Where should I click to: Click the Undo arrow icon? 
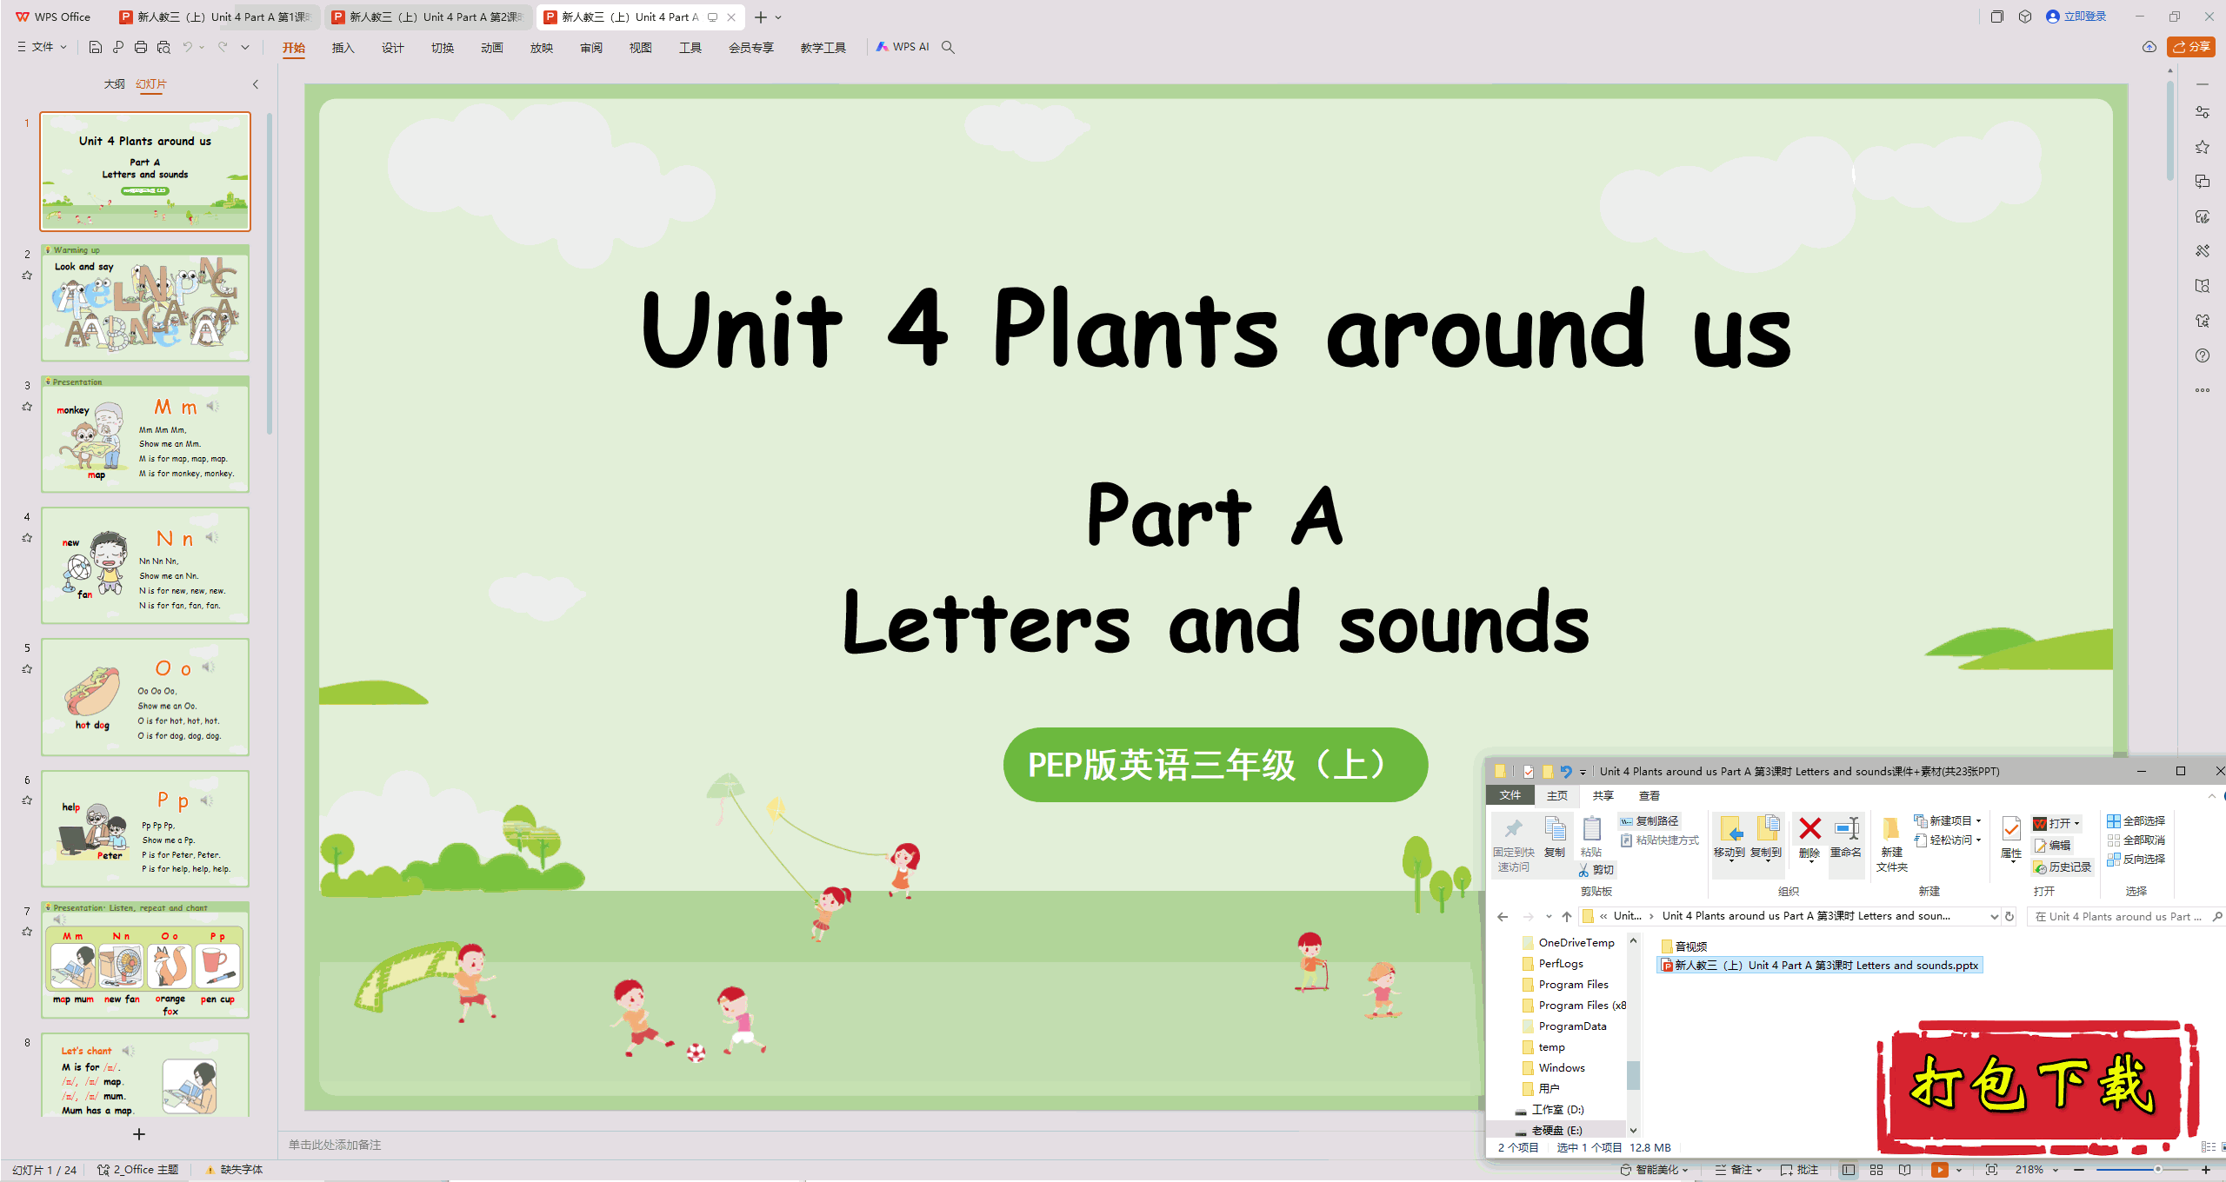[x=187, y=47]
